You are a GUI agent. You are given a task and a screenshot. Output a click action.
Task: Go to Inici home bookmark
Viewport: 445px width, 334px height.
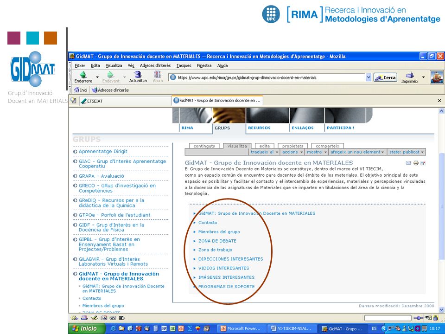point(81,90)
